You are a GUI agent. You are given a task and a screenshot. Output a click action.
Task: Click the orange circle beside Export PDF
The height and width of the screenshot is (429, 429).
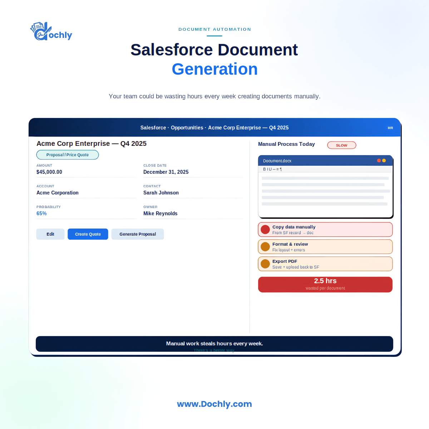tap(265, 264)
